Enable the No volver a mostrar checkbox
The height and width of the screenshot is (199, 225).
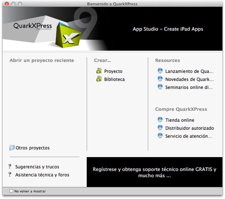(x=11, y=191)
